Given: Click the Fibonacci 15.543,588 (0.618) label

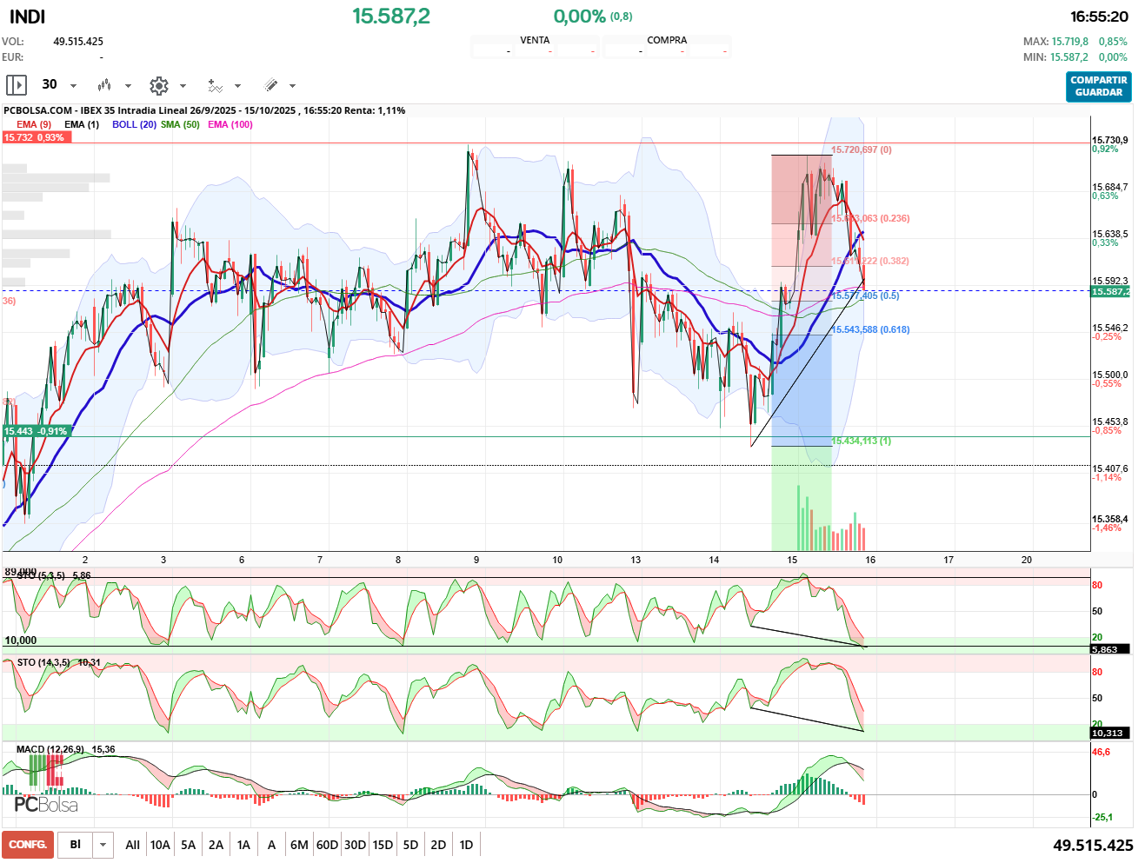Looking at the screenshot, I should [x=871, y=329].
